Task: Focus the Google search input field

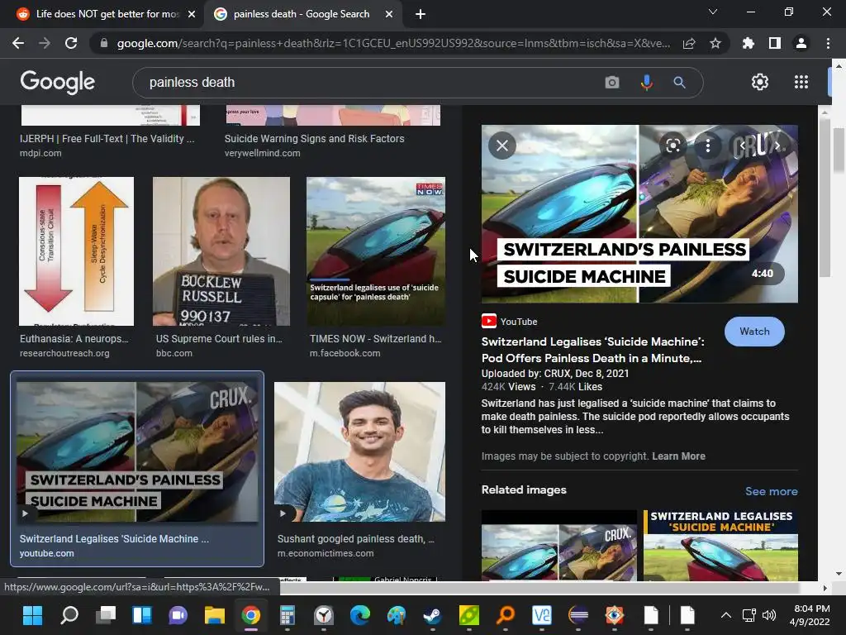Action: coord(373,83)
